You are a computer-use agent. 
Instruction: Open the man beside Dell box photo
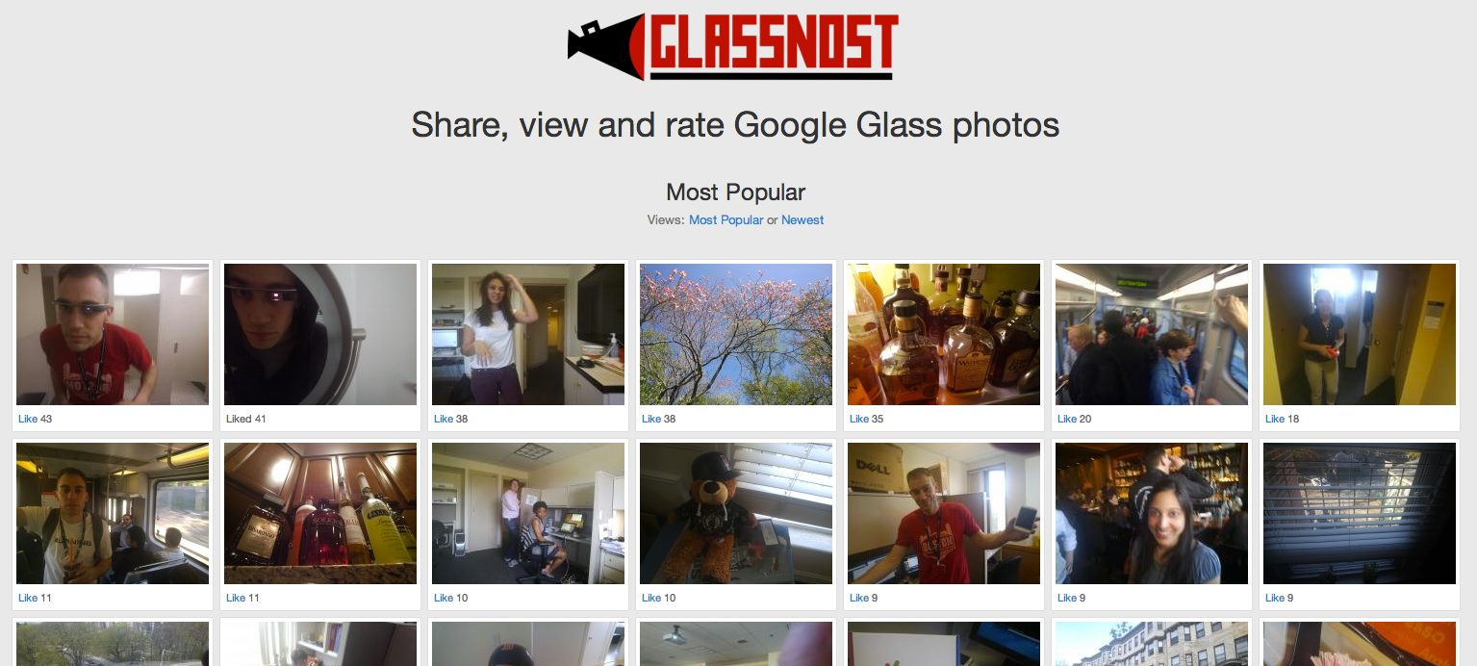pyautogui.click(x=944, y=513)
